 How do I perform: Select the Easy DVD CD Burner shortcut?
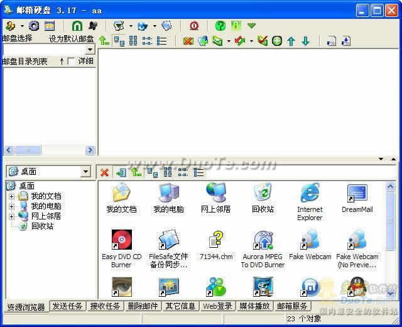click(x=121, y=249)
